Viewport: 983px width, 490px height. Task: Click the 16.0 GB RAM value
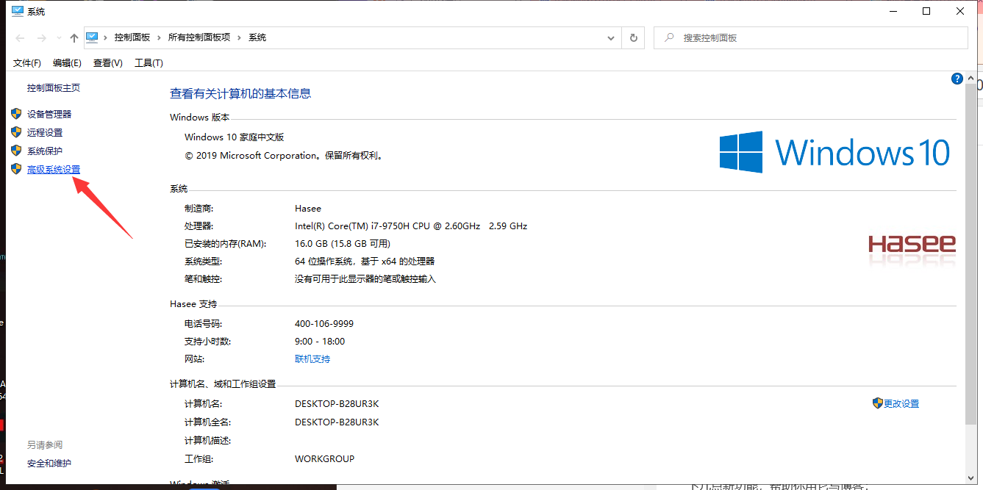point(343,244)
